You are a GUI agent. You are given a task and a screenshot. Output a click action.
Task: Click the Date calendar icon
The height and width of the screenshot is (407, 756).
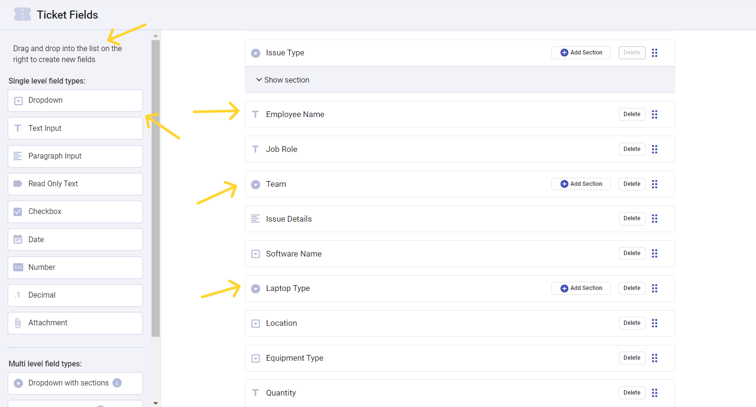18,239
